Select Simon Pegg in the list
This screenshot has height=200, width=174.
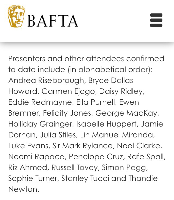point(124,168)
